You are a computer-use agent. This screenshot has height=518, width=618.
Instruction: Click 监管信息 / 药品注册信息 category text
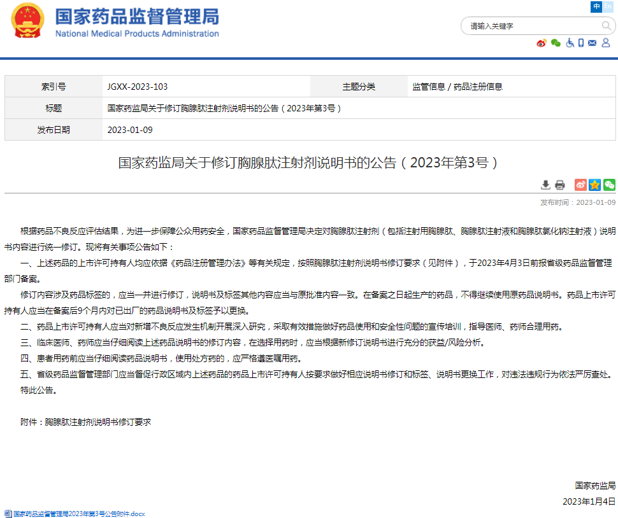457,87
